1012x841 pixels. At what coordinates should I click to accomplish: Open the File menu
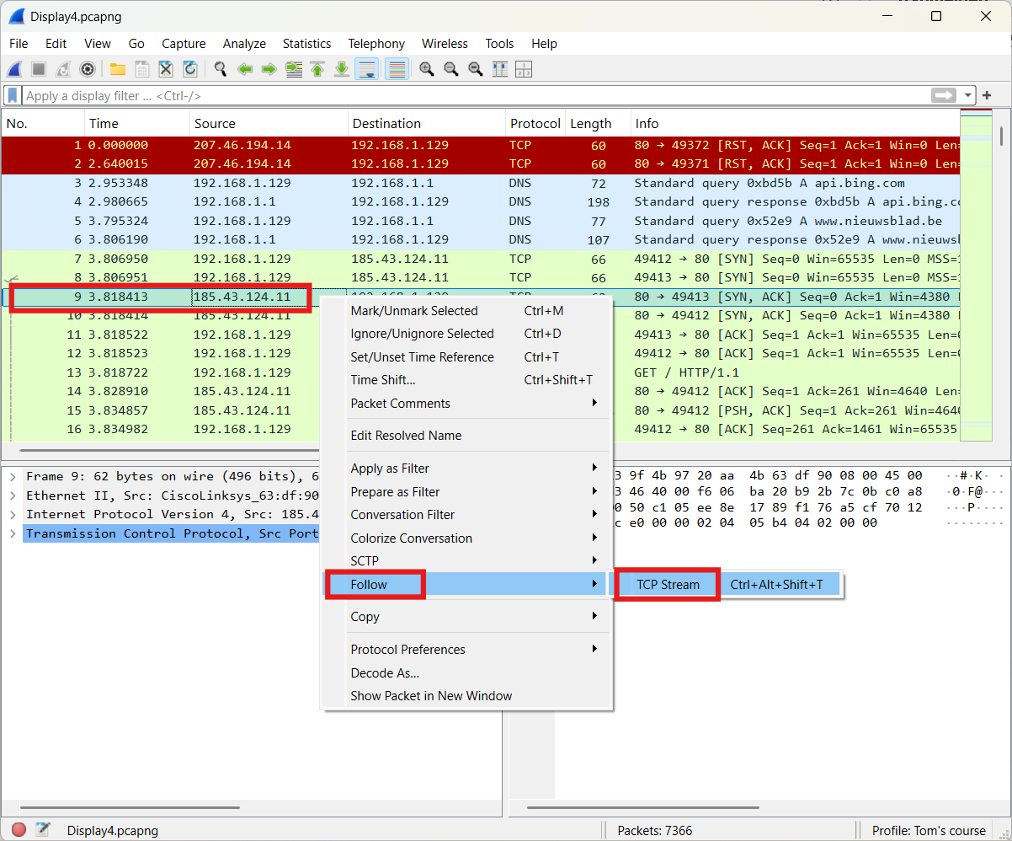point(19,44)
